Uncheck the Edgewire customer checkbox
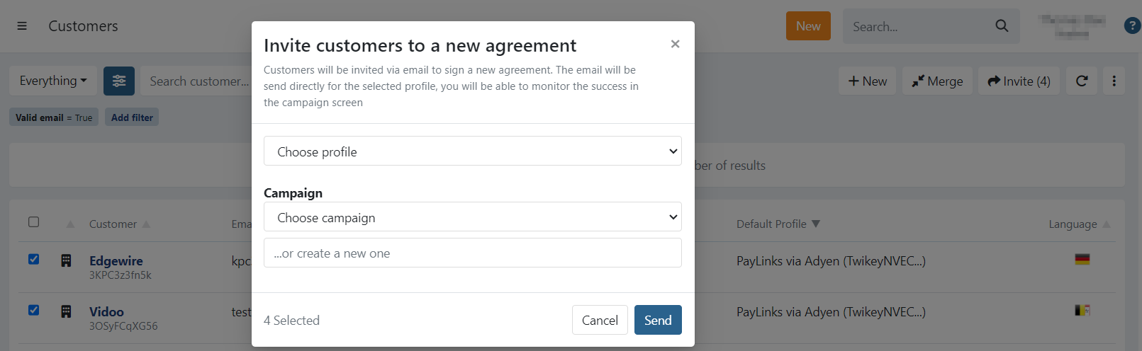Image resolution: width=1142 pixels, height=351 pixels. (x=33, y=259)
